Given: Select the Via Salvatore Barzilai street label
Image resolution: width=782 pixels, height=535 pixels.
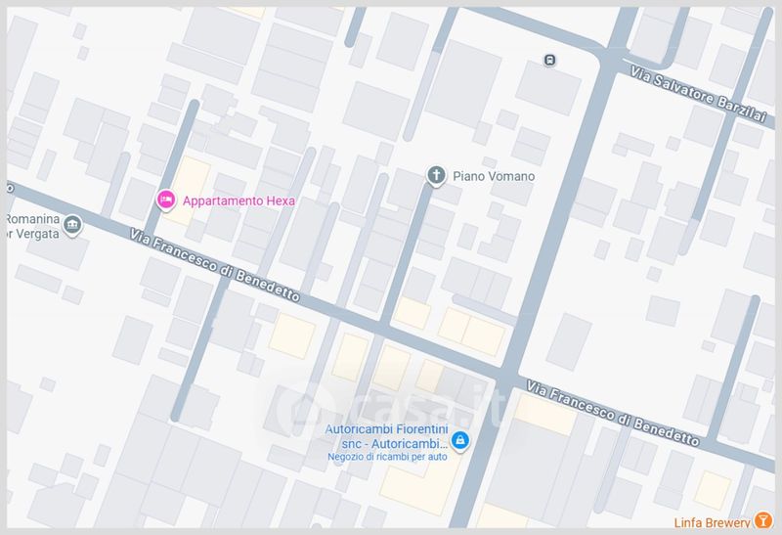Looking at the screenshot, I should point(697,94).
